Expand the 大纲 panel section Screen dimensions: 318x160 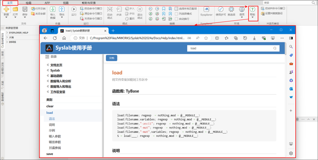pos(7,37)
